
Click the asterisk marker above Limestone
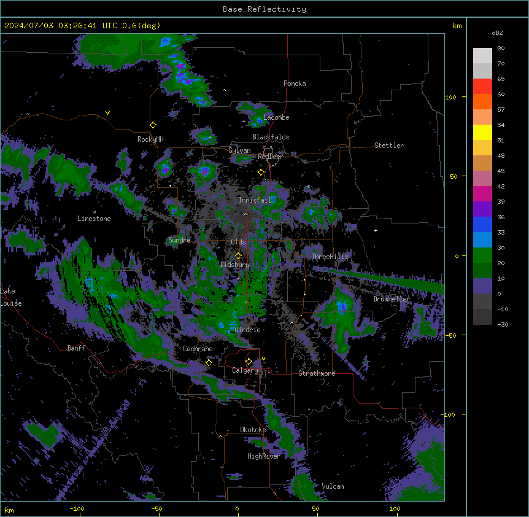(x=94, y=212)
